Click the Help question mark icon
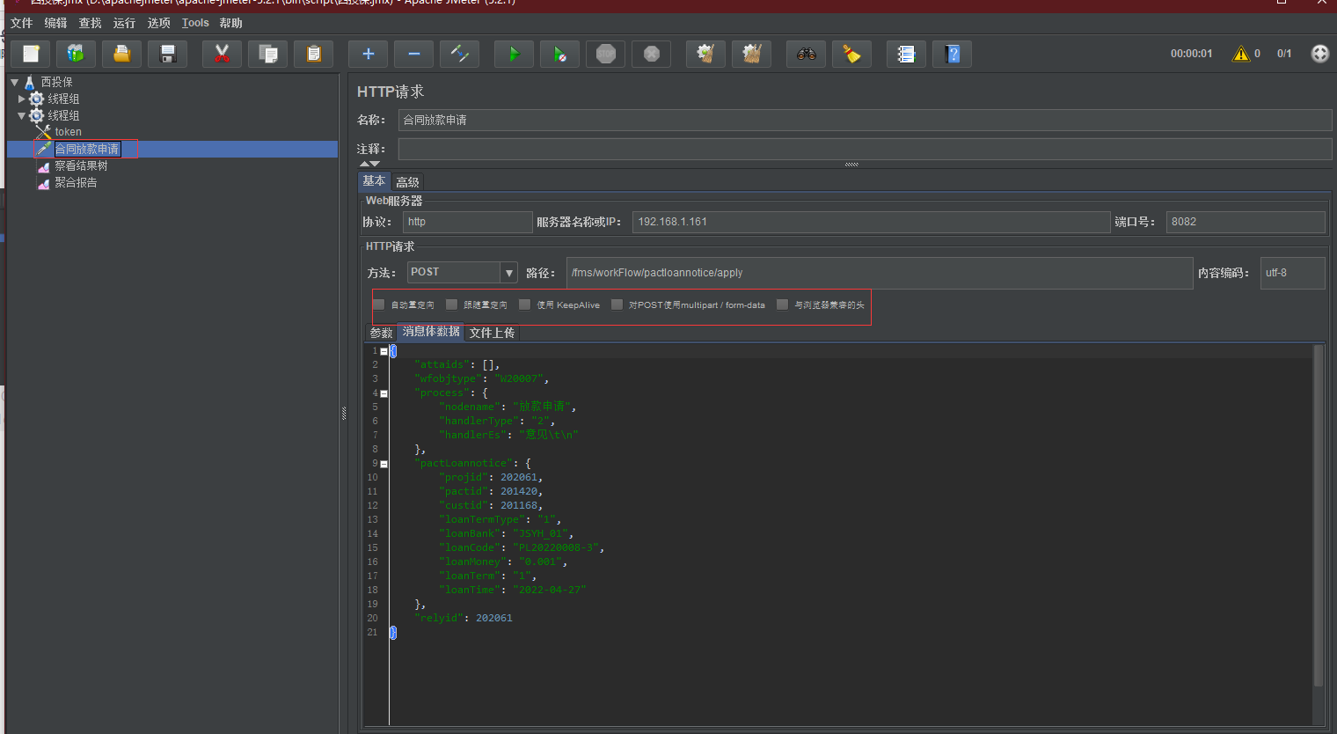This screenshot has height=734, width=1337. (953, 54)
